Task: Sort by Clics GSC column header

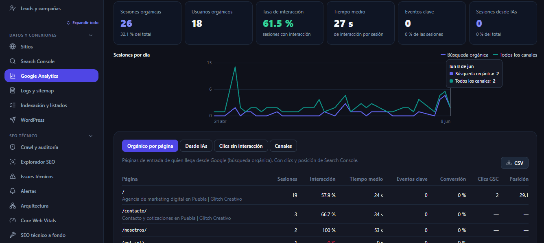Action: pyautogui.click(x=488, y=179)
